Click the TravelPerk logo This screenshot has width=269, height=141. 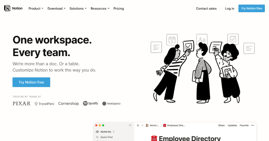click(x=44, y=104)
